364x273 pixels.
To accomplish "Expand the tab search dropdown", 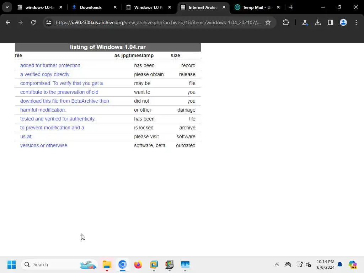I will tap(7, 7).
